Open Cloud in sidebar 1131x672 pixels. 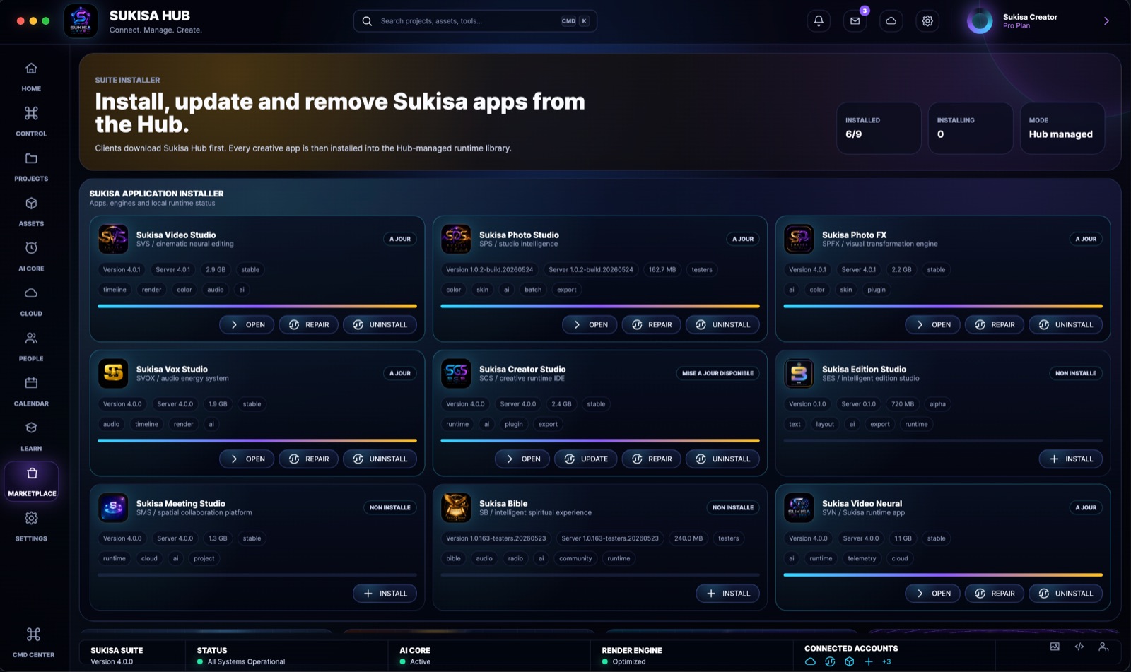point(31,302)
